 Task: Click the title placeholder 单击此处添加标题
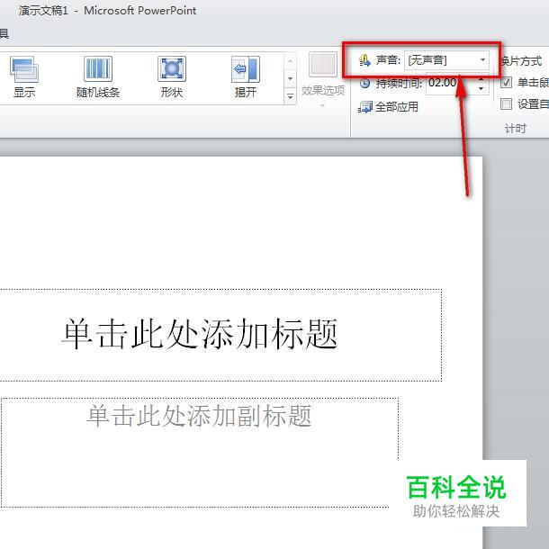pyautogui.click(x=220, y=335)
